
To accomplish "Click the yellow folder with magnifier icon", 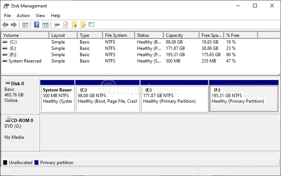I will click(83, 25).
